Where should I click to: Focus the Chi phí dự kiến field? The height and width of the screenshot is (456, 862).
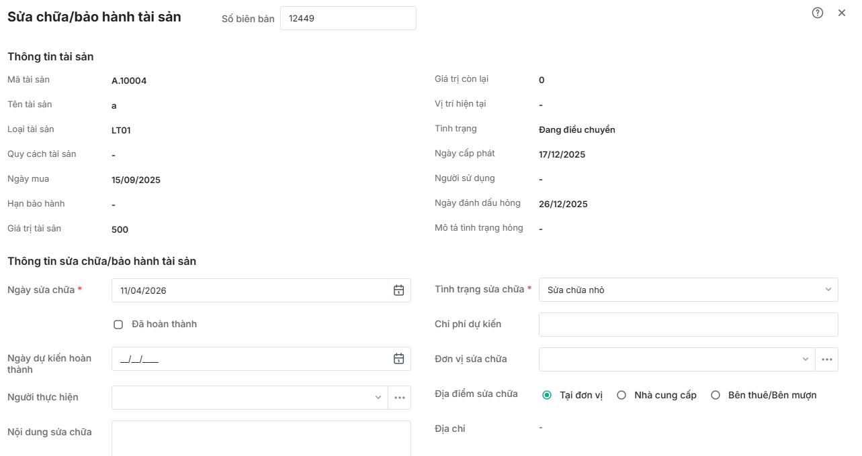tap(688, 325)
